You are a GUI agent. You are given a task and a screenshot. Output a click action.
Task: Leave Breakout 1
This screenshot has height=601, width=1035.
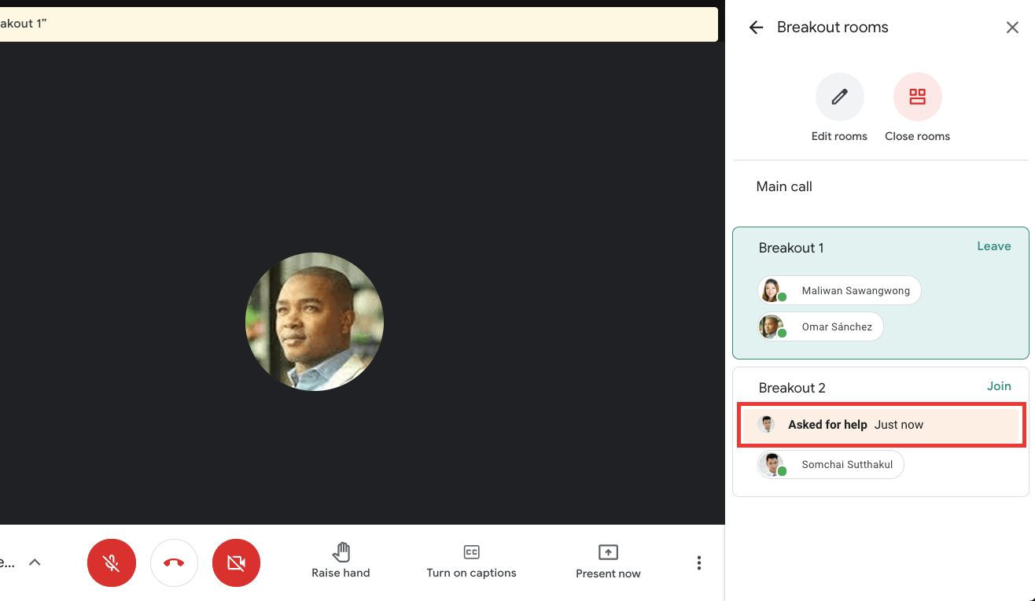[x=993, y=245]
